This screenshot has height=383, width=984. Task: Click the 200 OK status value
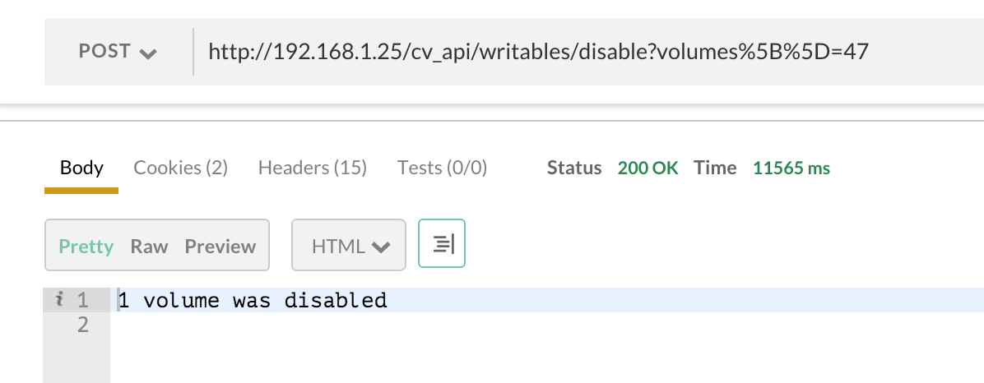(x=647, y=168)
